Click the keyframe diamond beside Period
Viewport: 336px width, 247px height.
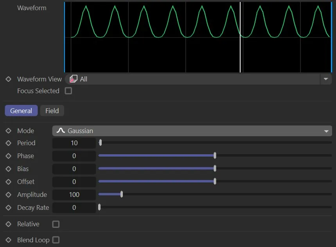(8, 143)
